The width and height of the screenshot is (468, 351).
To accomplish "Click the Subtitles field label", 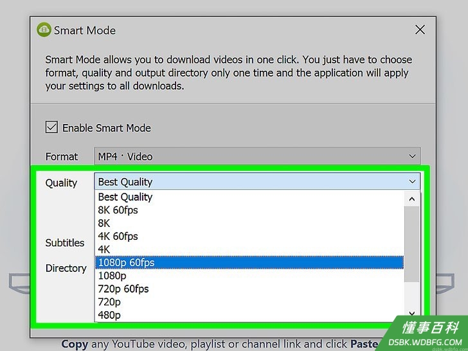I will tap(65, 242).
